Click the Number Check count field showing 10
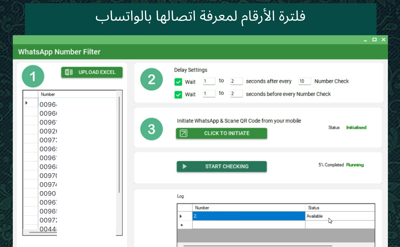Image resolution: width=400 pixels, height=247 pixels. pos(305,81)
